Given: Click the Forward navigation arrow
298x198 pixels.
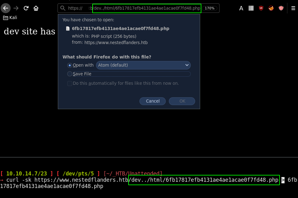Looking at the screenshot, I should pyautogui.click(x=16, y=8).
